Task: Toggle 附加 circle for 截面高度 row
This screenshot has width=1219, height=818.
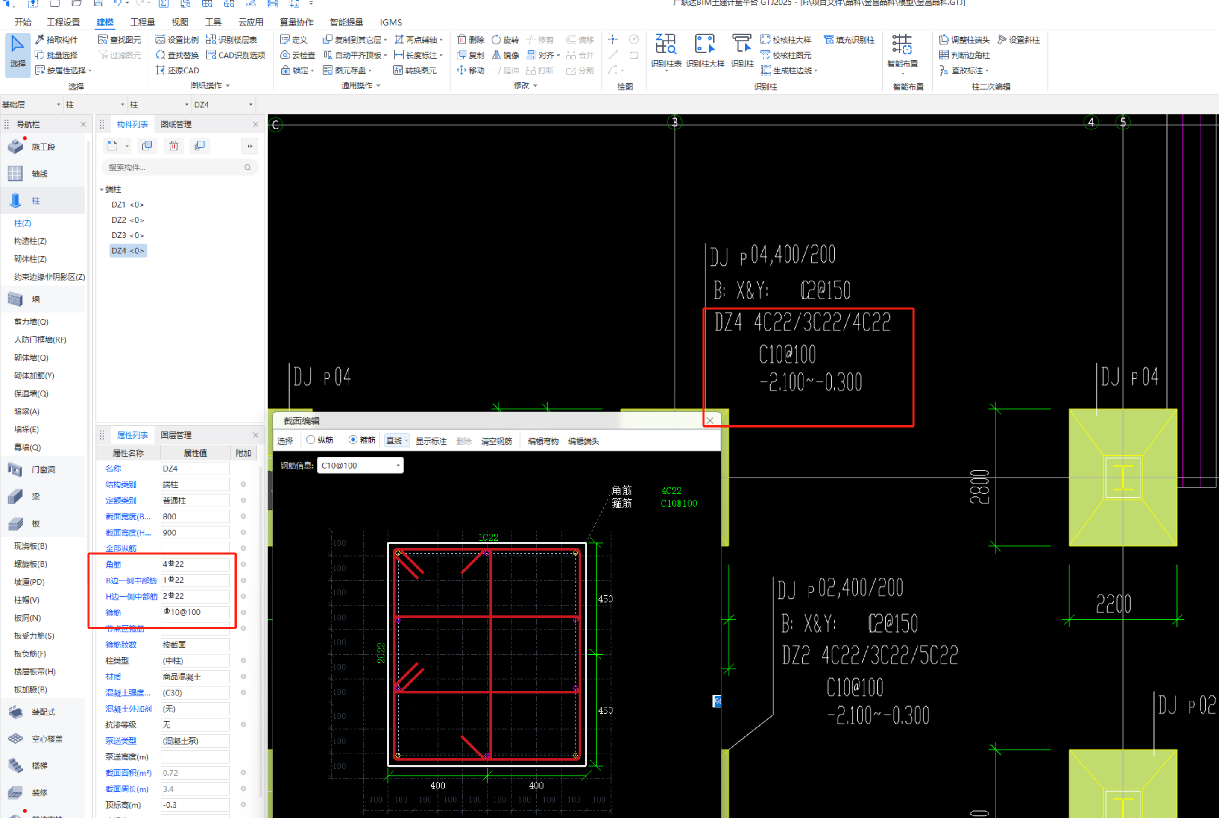Action: [x=243, y=533]
